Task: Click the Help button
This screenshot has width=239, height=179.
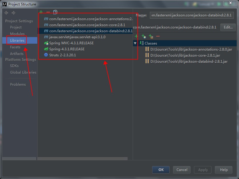Action: (224, 170)
